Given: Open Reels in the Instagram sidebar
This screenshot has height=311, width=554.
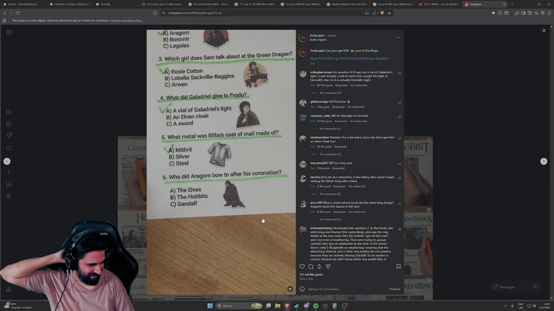Looking at the screenshot, I should tap(9, 124).
